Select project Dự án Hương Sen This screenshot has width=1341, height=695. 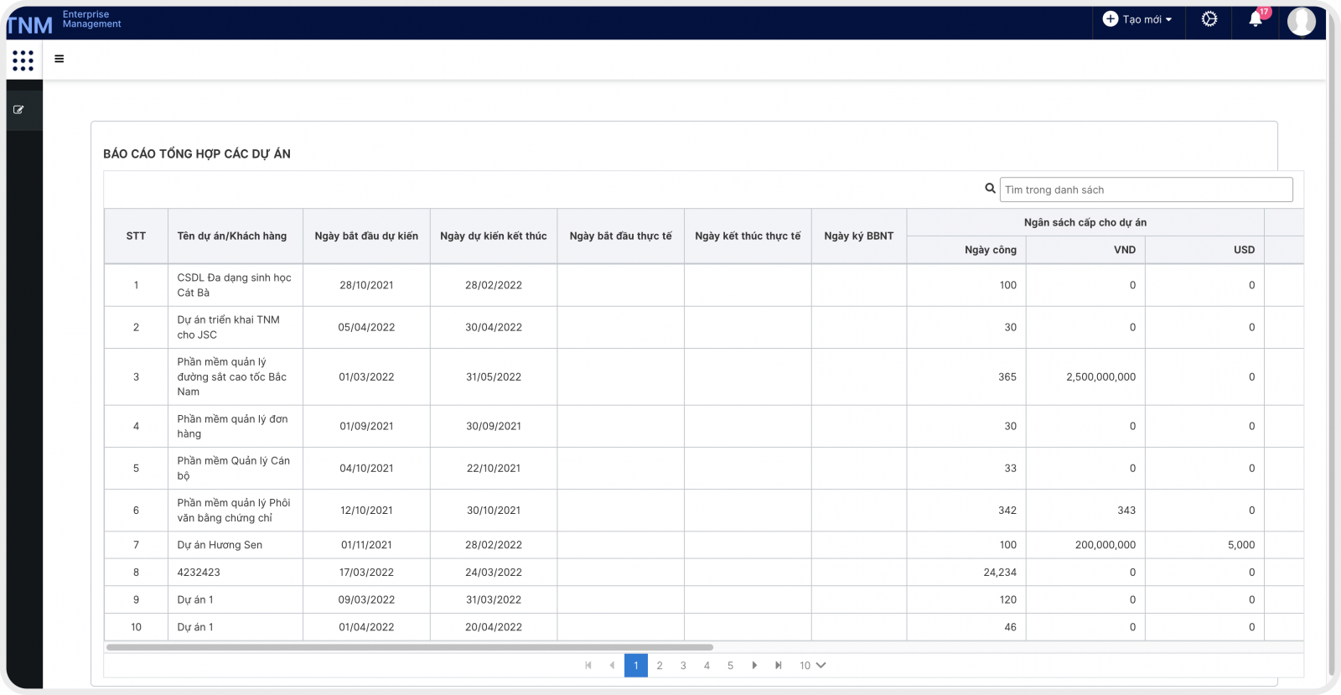pos(220,545)
